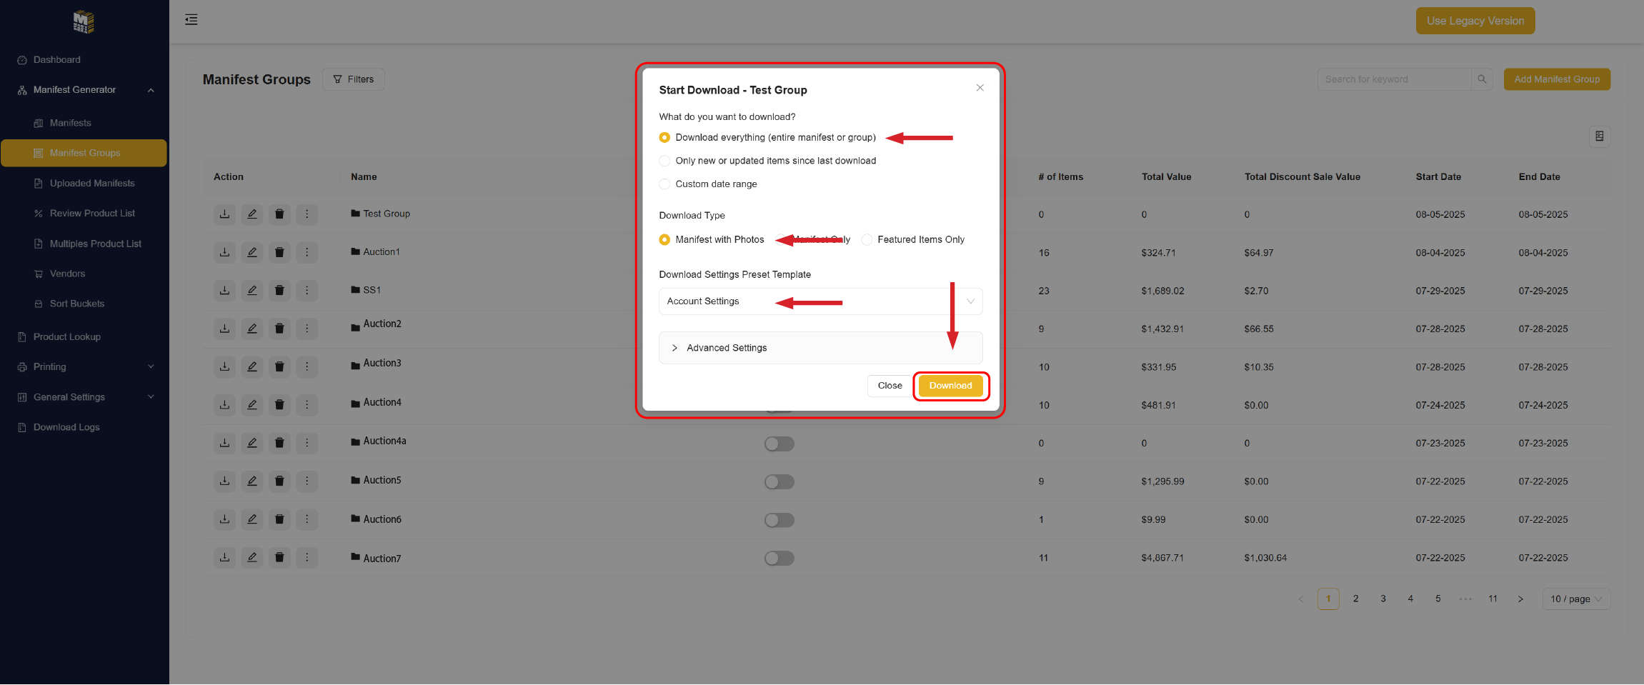This screenshot has width=1644, height=685.
Task: Select 'Custom date range' radio option
Action: tap(665, 184)
